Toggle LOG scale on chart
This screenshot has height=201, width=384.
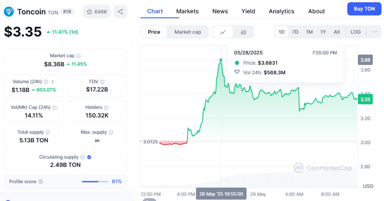[356, 32]
